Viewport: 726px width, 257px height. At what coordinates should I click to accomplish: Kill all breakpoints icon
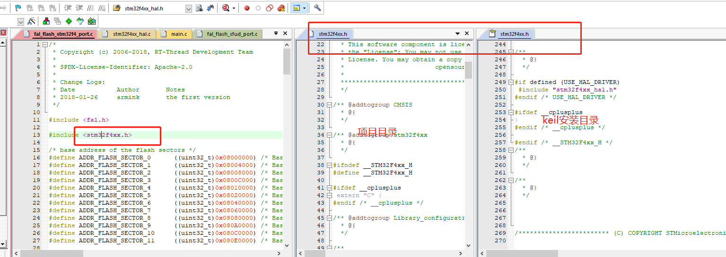pyautogui.click(x=281, y=8)
